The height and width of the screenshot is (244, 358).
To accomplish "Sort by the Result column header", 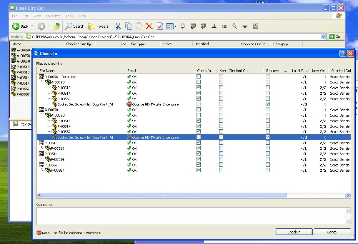I will point(159,70).
